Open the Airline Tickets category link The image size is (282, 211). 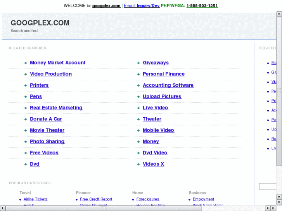click(36, 199)
